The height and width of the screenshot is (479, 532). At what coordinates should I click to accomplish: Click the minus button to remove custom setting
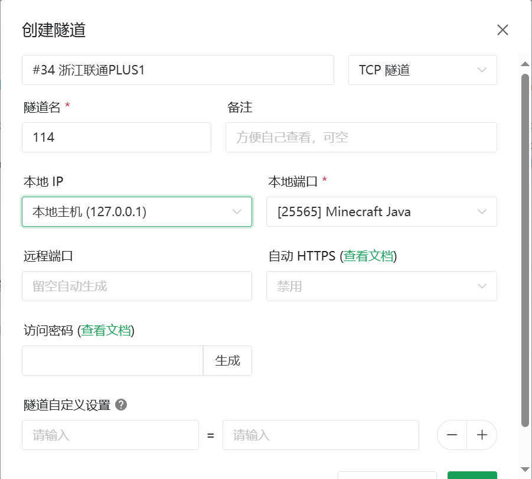[452, 435]
